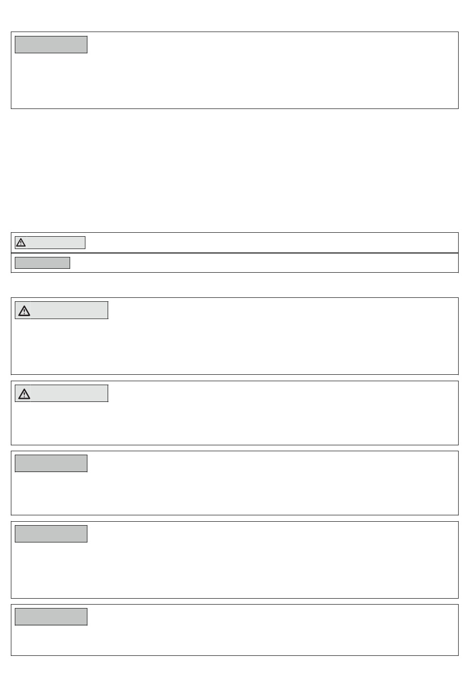Image resolution: width=469 pixels, height=682 pixels.
Task: Click the empty area of the legend's dark-gray label row
Action: pos(264,263)
